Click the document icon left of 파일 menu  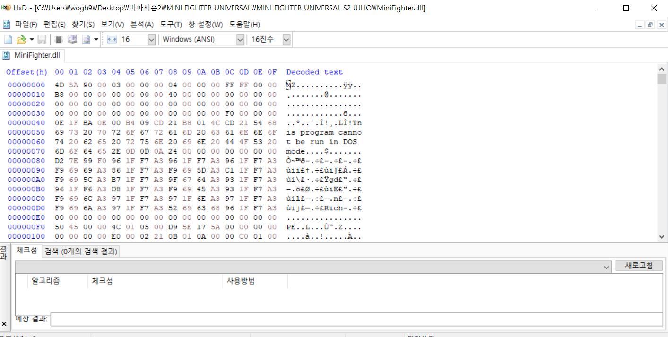coord(7,25)
